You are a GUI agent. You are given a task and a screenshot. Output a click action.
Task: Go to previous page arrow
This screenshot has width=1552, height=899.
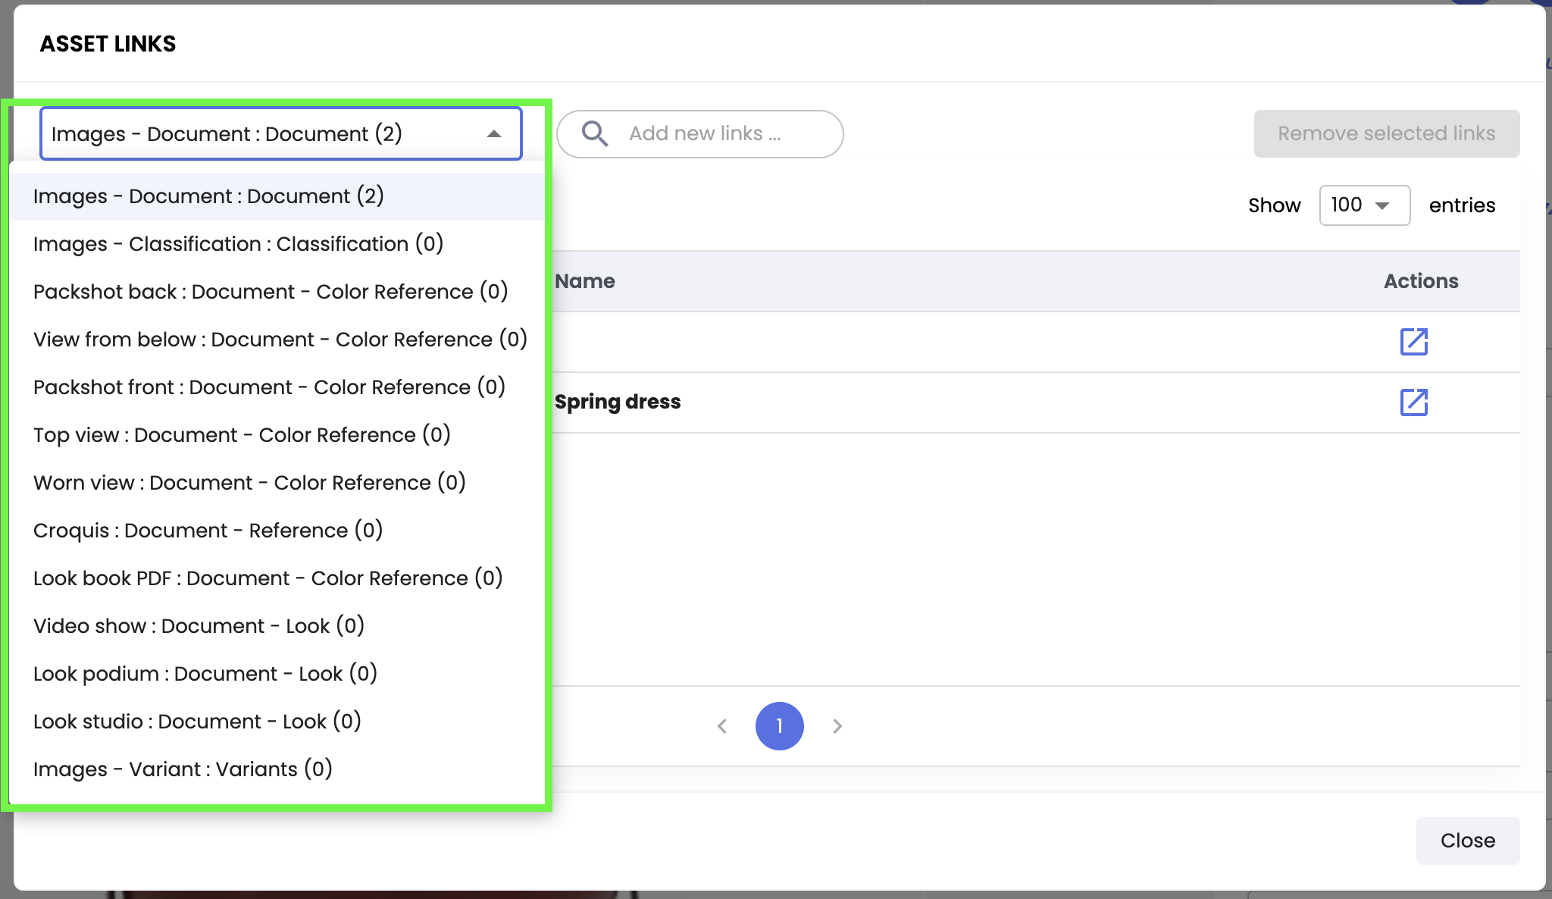coord(722,726)
